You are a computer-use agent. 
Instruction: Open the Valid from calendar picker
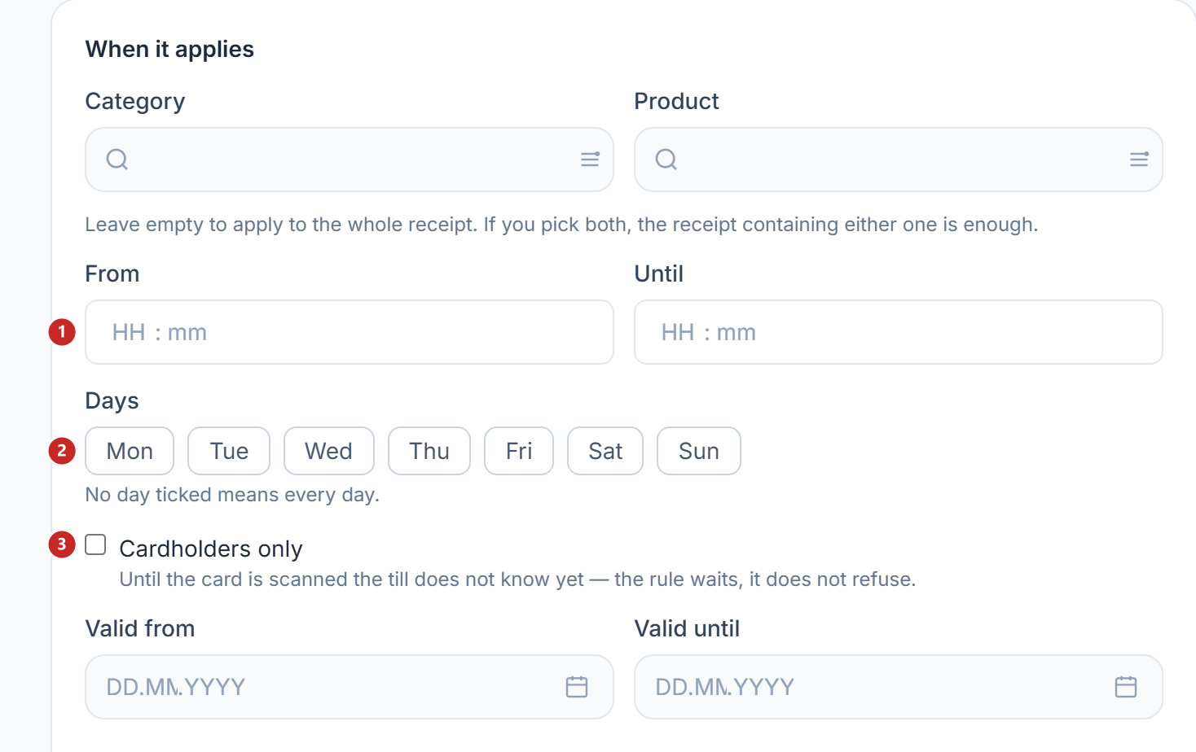(577, 687)
